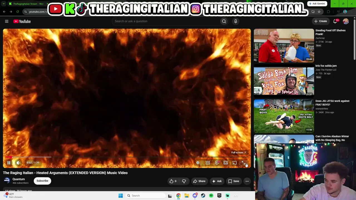This screenshot has width=356, height=200.
Task: Open the Quantum channel avatar
Action: [7, 181]
